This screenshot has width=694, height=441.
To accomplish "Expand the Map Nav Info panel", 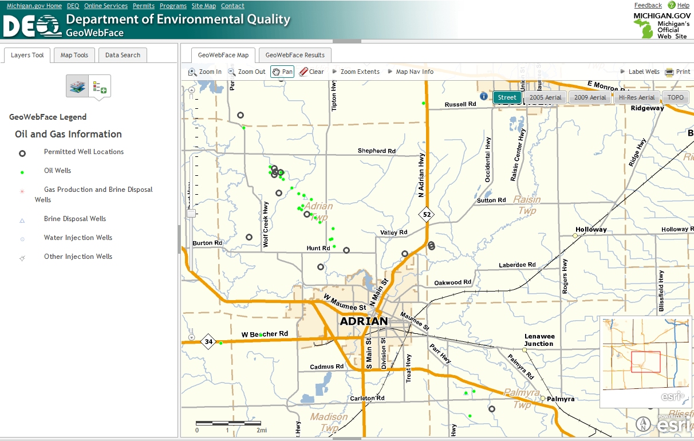I will point(410,72).
